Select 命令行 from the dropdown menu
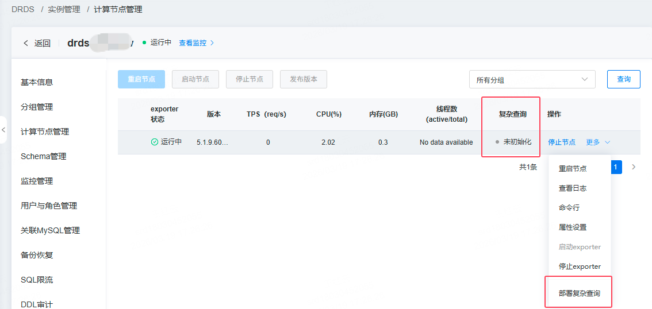This screenshot has height=309, width=652. (x=569, y=207)
